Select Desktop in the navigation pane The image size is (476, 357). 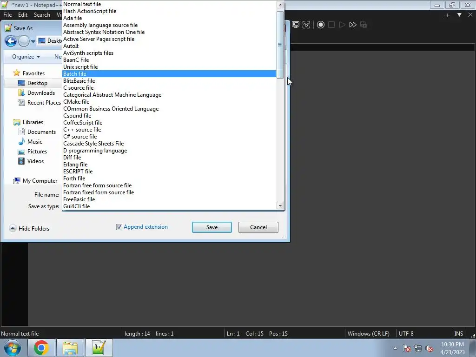point(37,83)
